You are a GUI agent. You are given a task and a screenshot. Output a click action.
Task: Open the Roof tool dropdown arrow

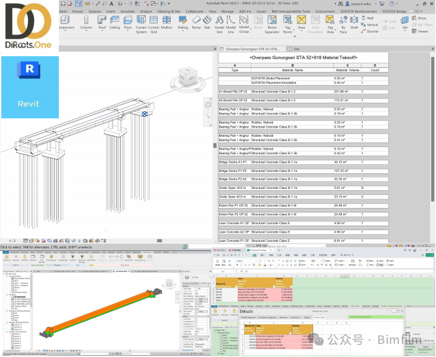pyautogui.click(x=102, y=31)
